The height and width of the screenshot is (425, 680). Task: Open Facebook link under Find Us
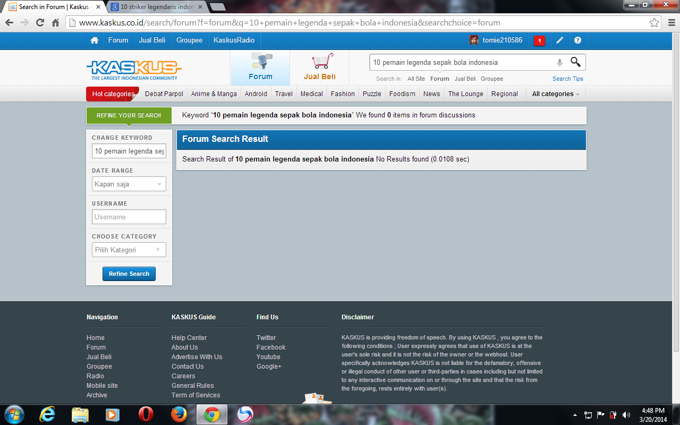pos(271,347)
